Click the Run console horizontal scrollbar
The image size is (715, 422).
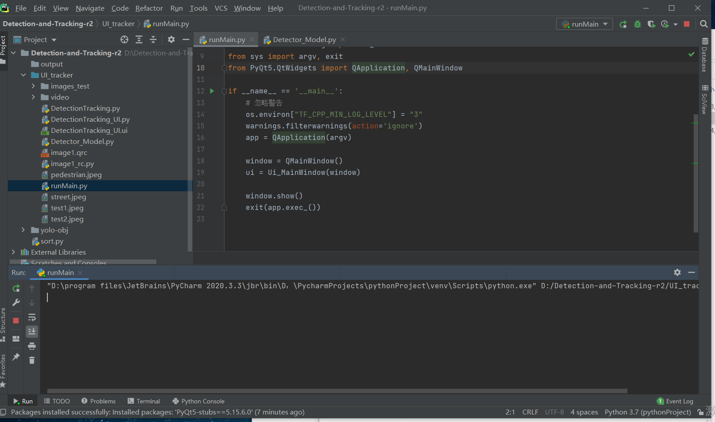(x=336, y=391)
